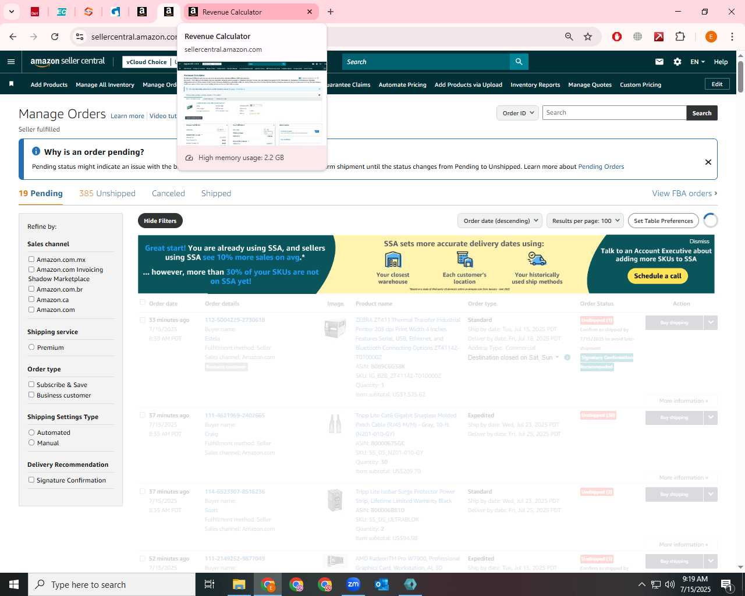Screen dimensions: 745x596
Task: Check the Amazon.com.br sales channel
Action: point(31,289)
